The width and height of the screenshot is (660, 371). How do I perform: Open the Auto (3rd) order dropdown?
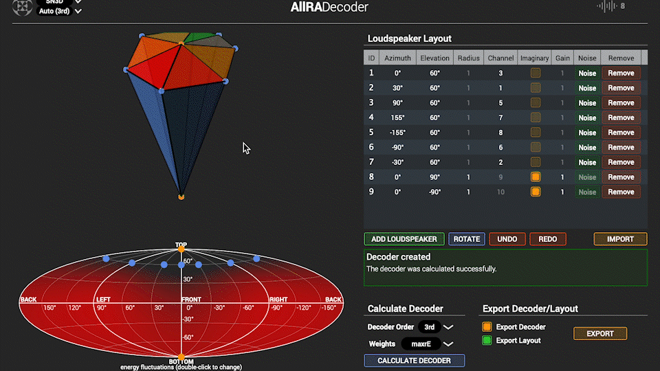(60, 12)
